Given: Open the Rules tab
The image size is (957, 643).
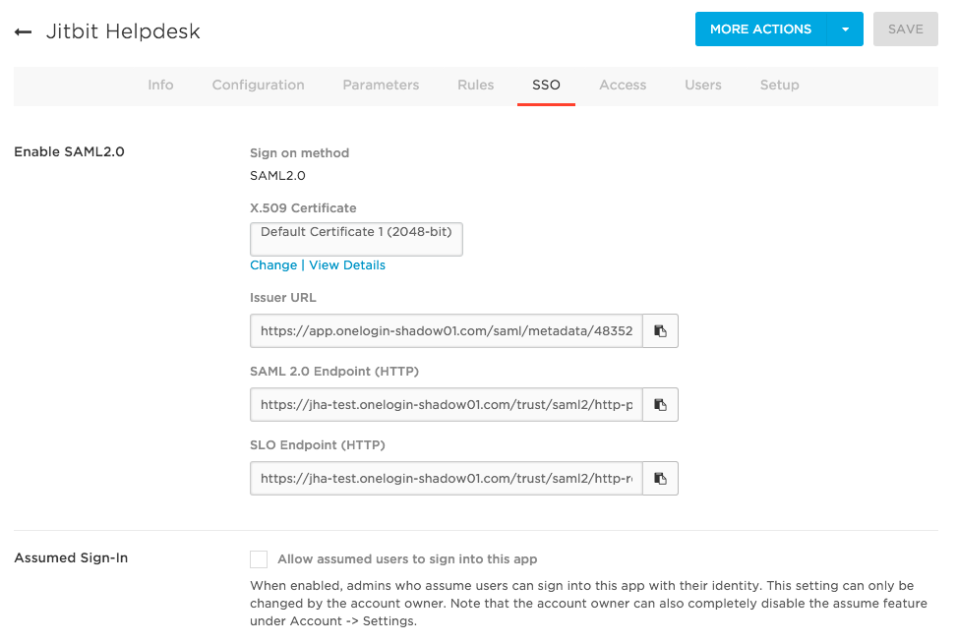Looking at the screenshot, I should [x=475, y=85].
